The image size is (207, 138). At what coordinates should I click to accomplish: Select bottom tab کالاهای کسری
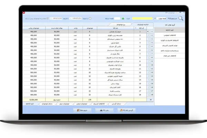99,104
